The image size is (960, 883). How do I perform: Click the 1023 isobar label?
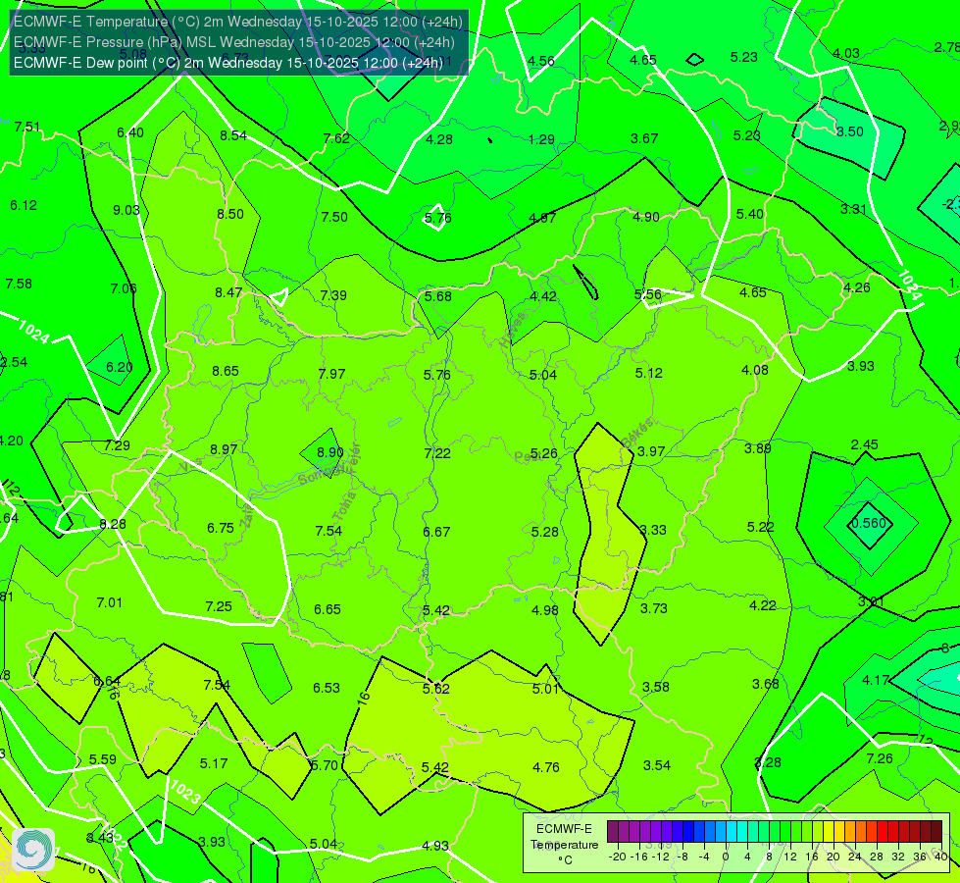click(x=185, y=792)
